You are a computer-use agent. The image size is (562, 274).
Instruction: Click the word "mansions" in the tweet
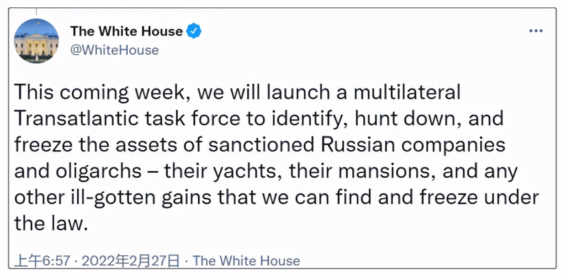click(369, 172)
